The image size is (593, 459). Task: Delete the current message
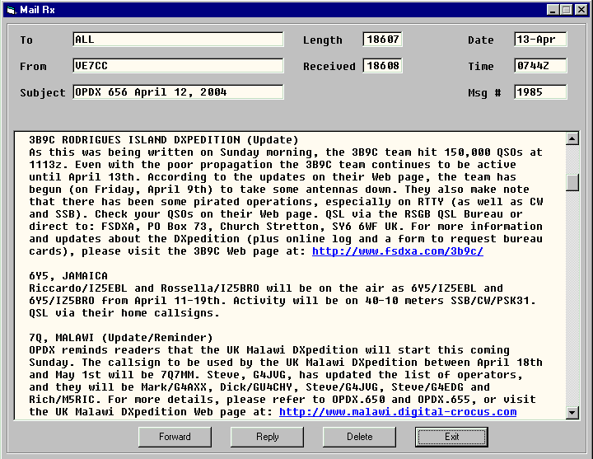359,437
